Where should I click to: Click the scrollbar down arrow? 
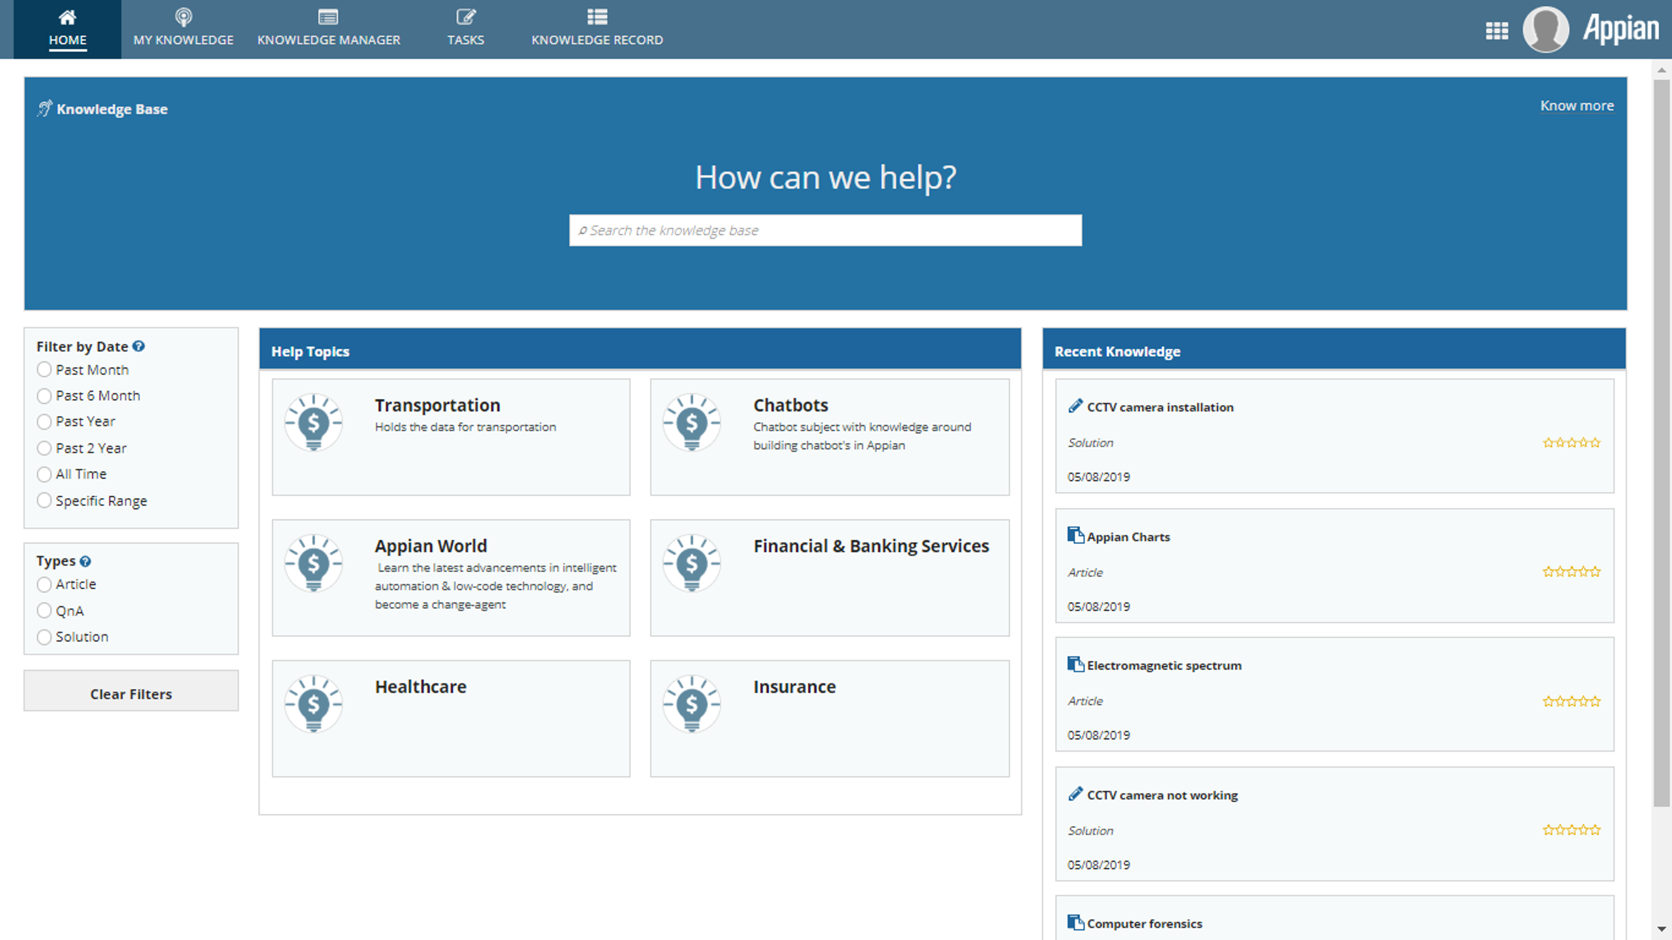point(1662,930)
